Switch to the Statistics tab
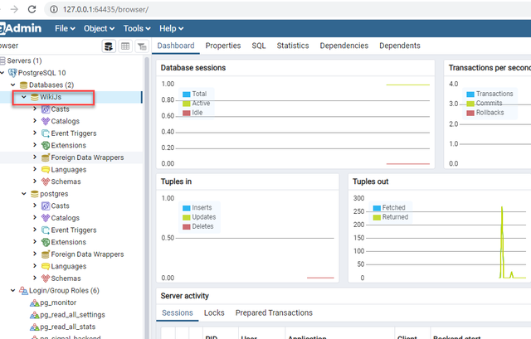Image resolution: width=531 pixels, height=339 pixels. pos(293,46)
